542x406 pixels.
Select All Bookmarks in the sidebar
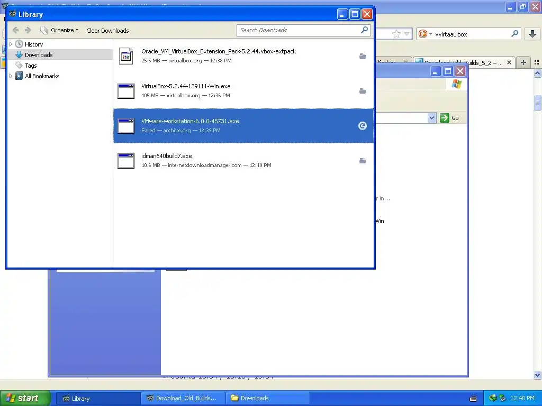(42, 76)
